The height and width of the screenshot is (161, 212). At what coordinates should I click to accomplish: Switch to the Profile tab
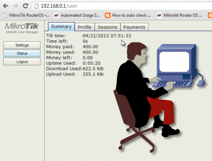(85, 27)
